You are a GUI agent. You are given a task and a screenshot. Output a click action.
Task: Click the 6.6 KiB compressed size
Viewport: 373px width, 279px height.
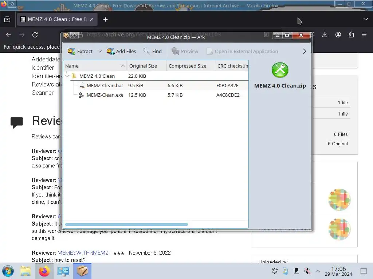[x=175, y=85]
